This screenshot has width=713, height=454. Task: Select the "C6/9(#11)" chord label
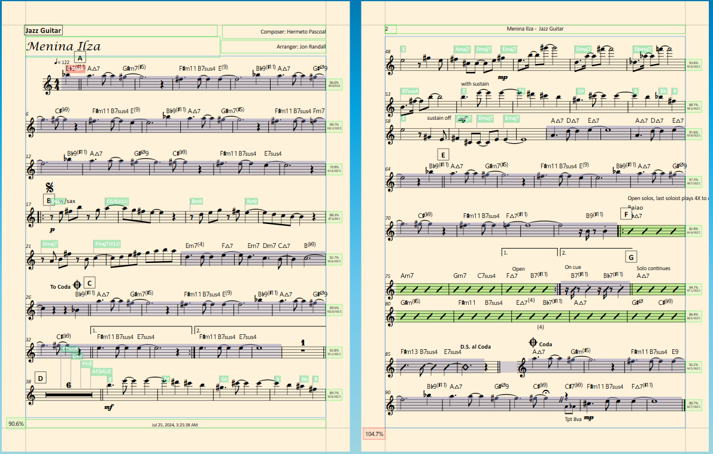click(117, 201)
